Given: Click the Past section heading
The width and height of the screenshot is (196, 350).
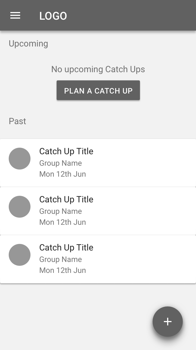Looking at the screenshot, I should click(17, 121).
